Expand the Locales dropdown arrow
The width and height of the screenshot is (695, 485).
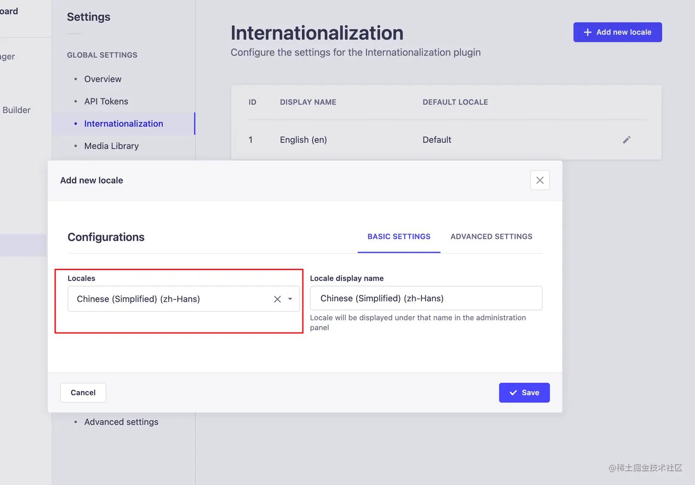(290, 299)
